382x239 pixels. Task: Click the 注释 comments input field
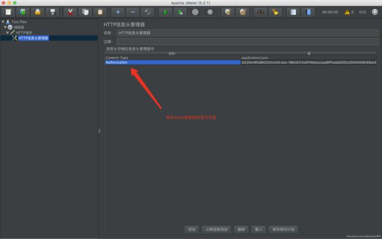247,42
